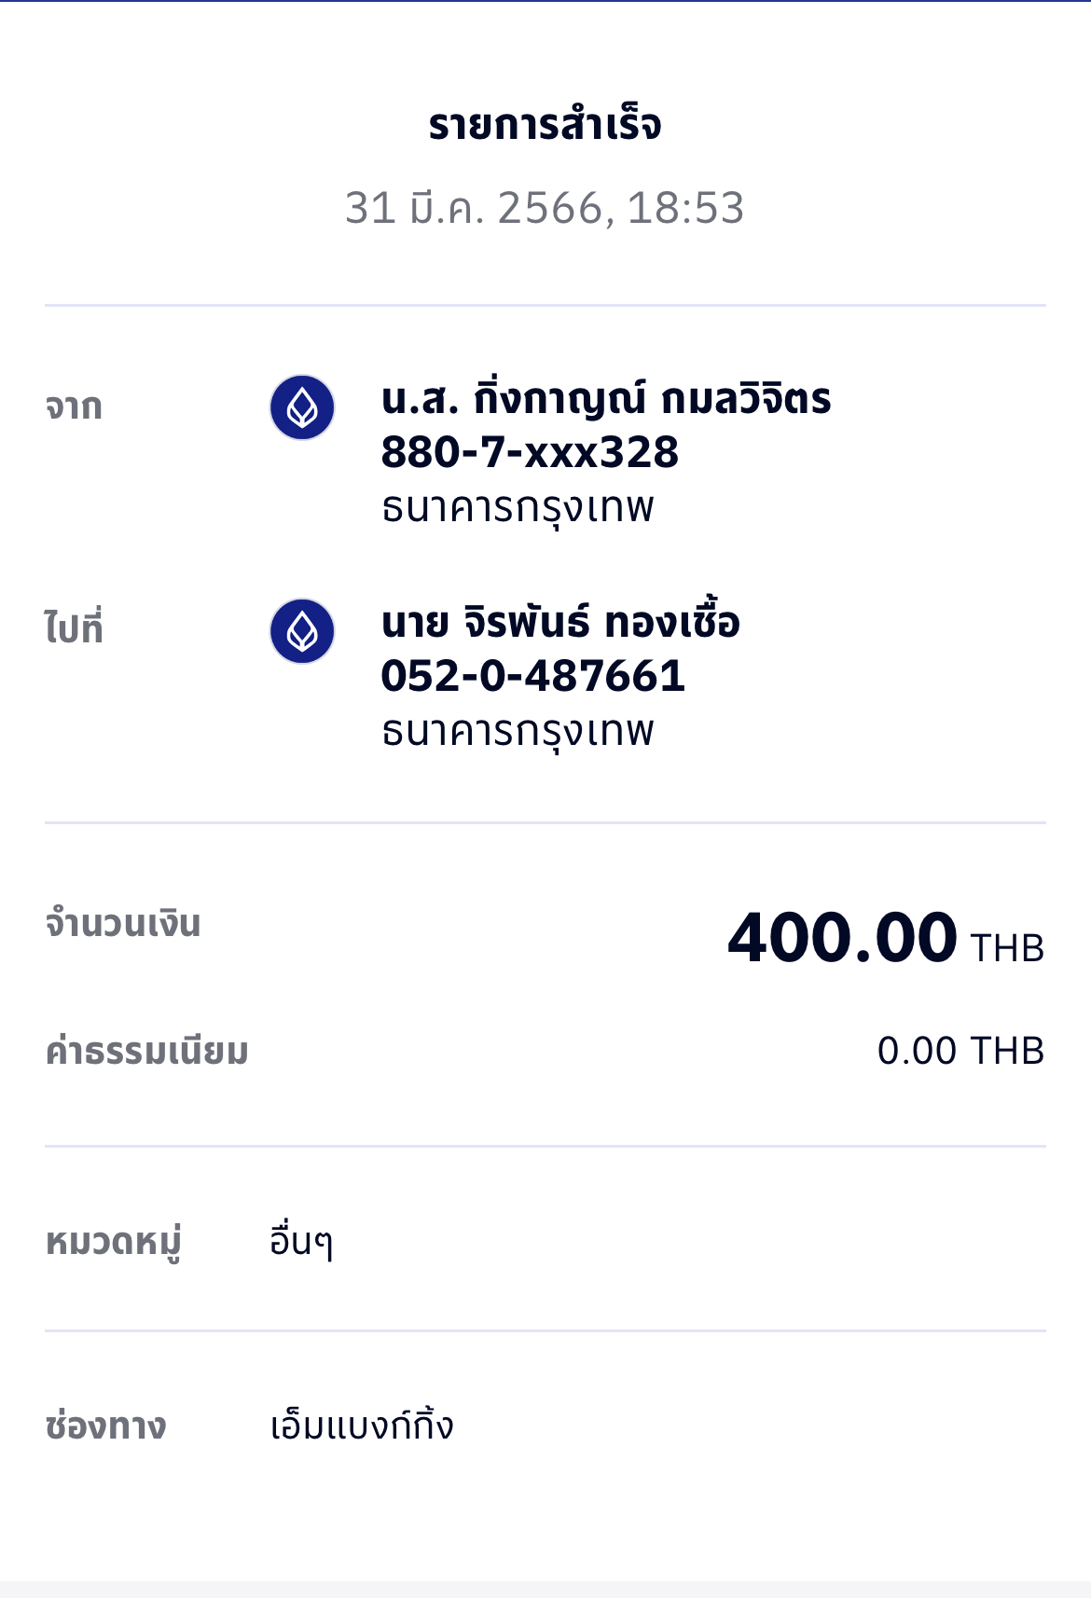
Task: Click sender's Bangkok Bank logo icon
Action: (x=302, y=407)
